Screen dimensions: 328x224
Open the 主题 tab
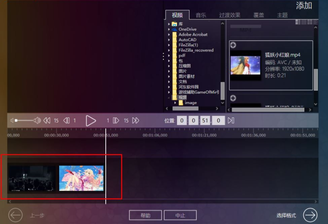(282, 15)
